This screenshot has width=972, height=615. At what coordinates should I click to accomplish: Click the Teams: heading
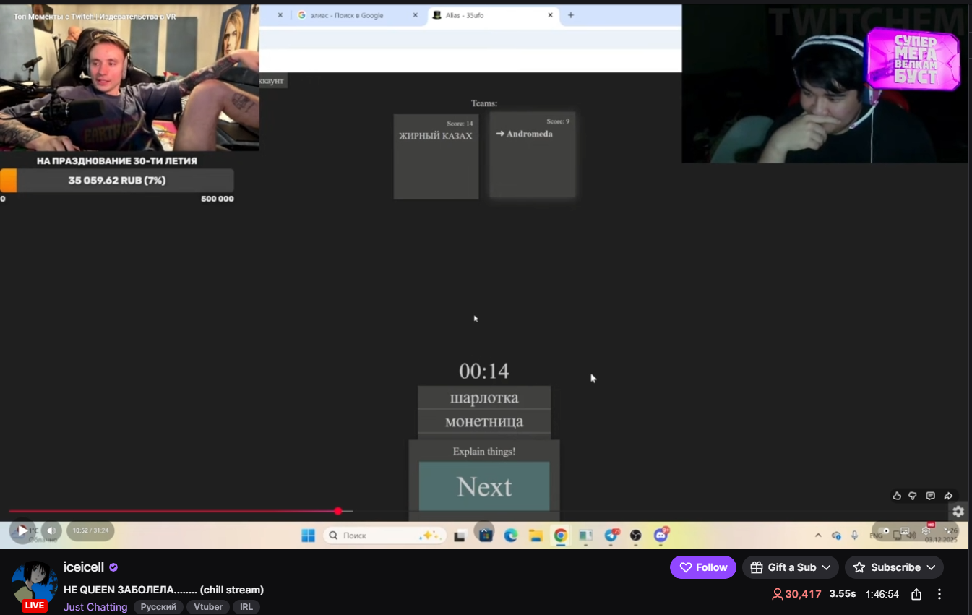pyautogui.click(x=484, y=103)
